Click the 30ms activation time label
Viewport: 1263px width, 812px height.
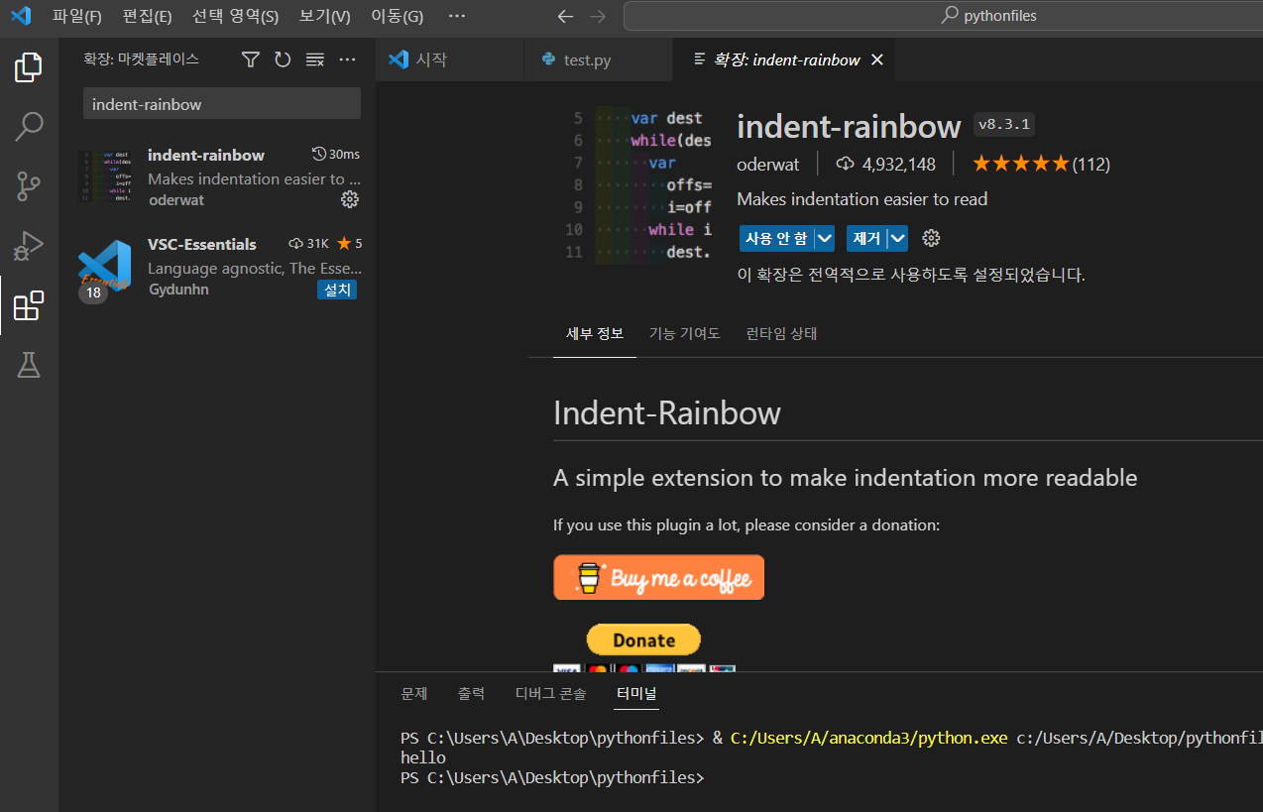click(336, 154)
